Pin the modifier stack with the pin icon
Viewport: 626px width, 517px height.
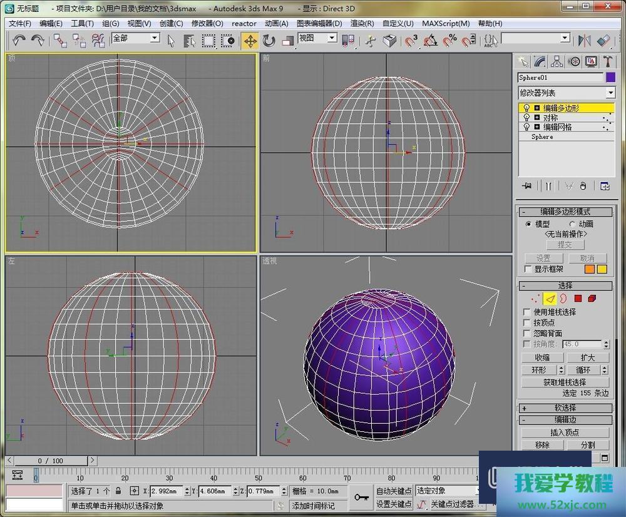click(x=528, y=186)
